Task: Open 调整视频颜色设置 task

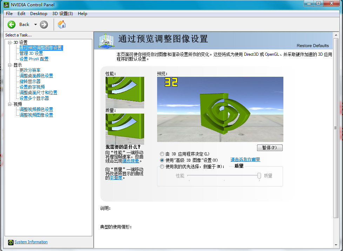Action: coord(36,109)
